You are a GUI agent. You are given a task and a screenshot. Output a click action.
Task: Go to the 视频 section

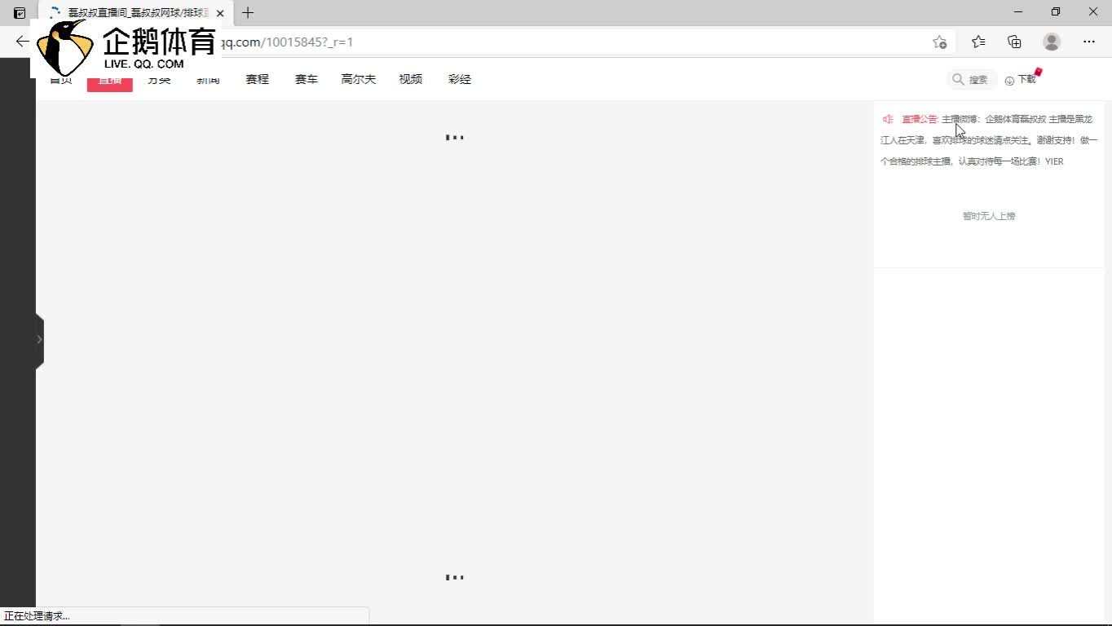410,79
